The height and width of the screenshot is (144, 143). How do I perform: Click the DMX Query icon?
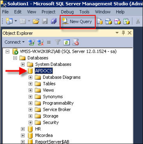[117, 21]
